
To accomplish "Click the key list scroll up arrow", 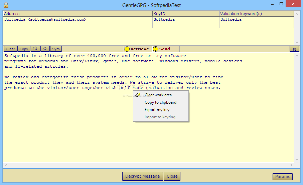I will click(x=297, y=14).
